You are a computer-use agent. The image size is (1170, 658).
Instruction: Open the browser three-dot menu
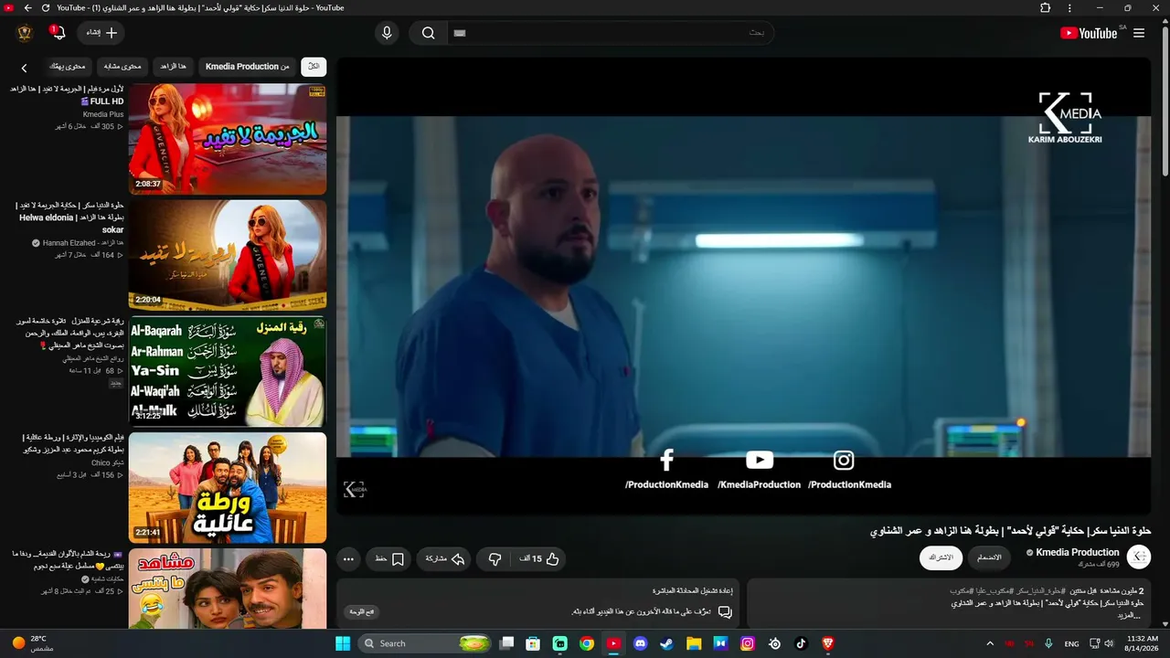click(1070, 8)
